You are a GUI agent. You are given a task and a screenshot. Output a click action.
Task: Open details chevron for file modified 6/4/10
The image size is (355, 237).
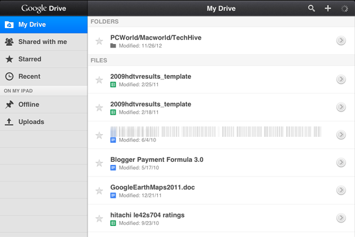click(341, 135)
